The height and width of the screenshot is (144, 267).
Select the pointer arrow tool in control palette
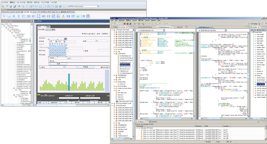click(x=4, y=16)
